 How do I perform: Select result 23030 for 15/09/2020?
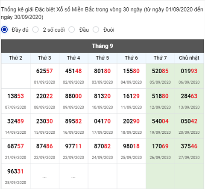(x=44, y=121)
